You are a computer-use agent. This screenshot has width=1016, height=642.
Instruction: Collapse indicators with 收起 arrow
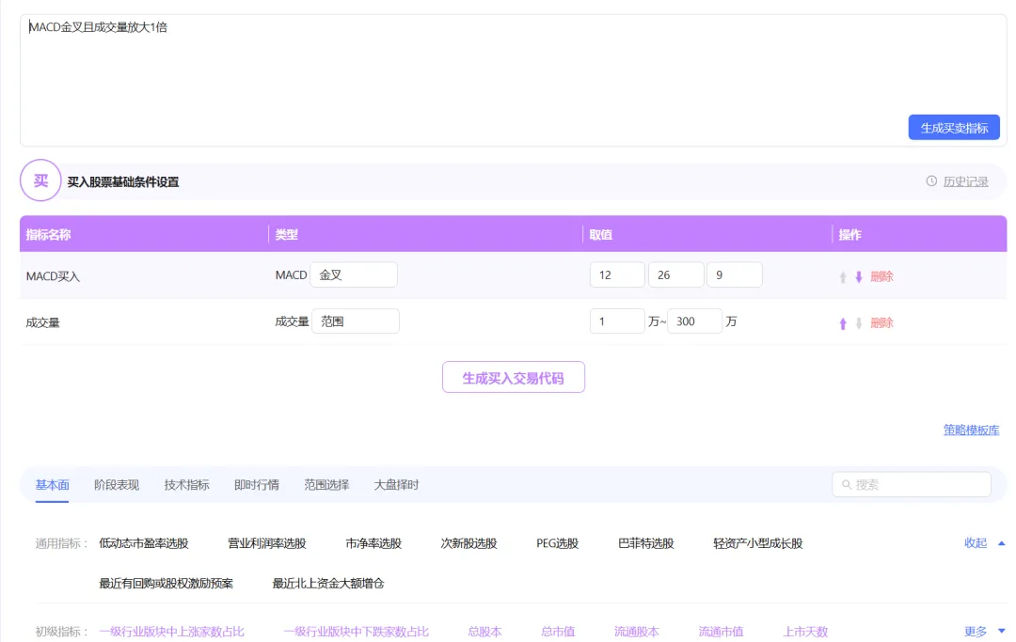(1002, 543)
